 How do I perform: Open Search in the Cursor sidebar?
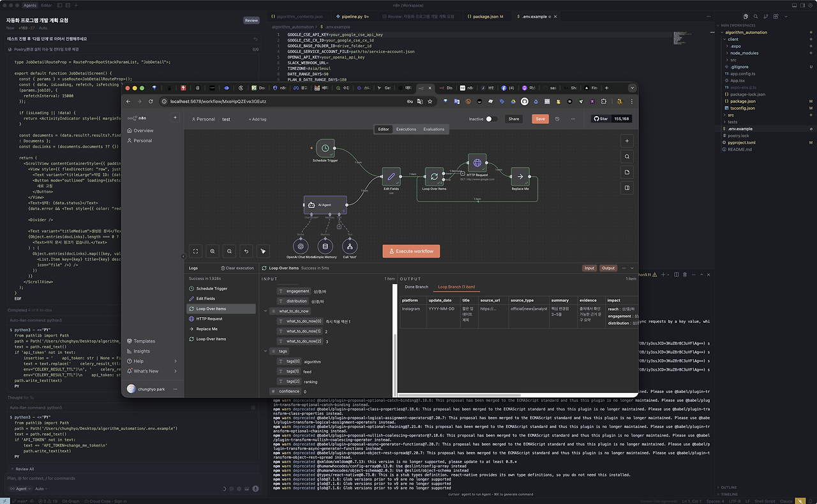point(757,16)
